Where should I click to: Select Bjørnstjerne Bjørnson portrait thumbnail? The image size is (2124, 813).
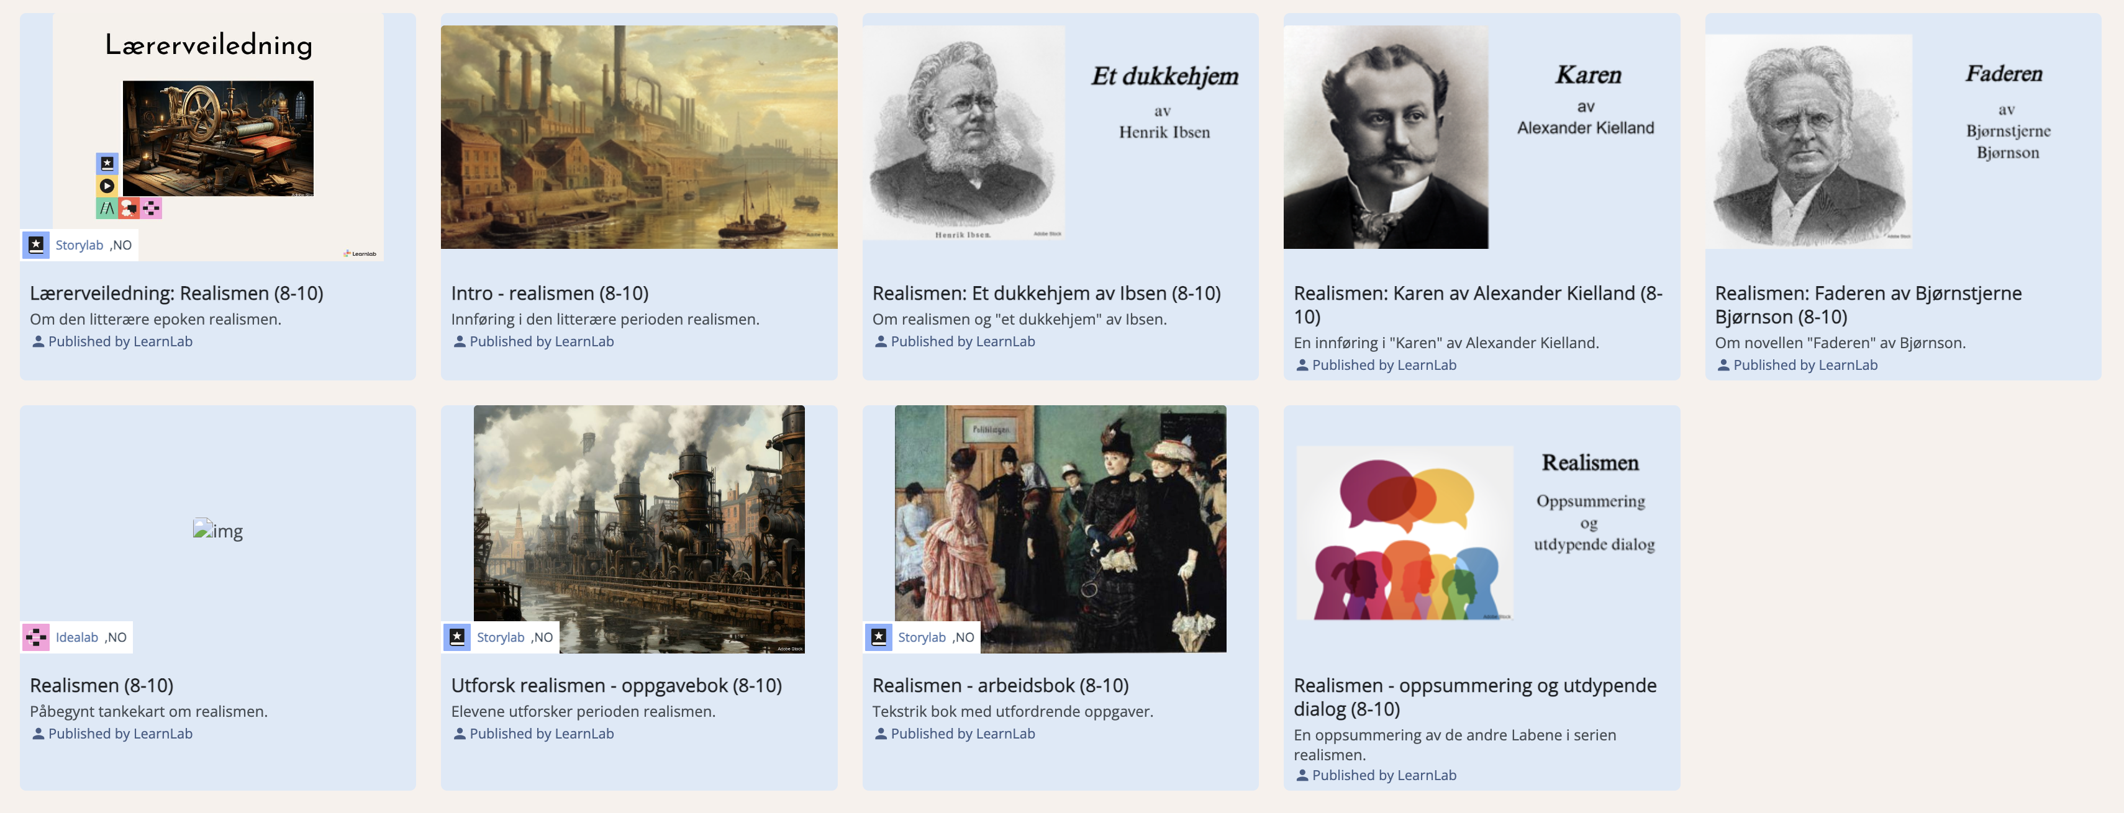pyautogui.click(x=1809, y=141)
